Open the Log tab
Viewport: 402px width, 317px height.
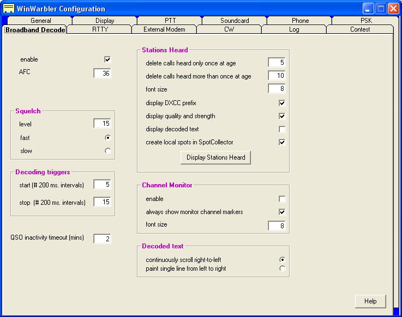click(294, 29)
